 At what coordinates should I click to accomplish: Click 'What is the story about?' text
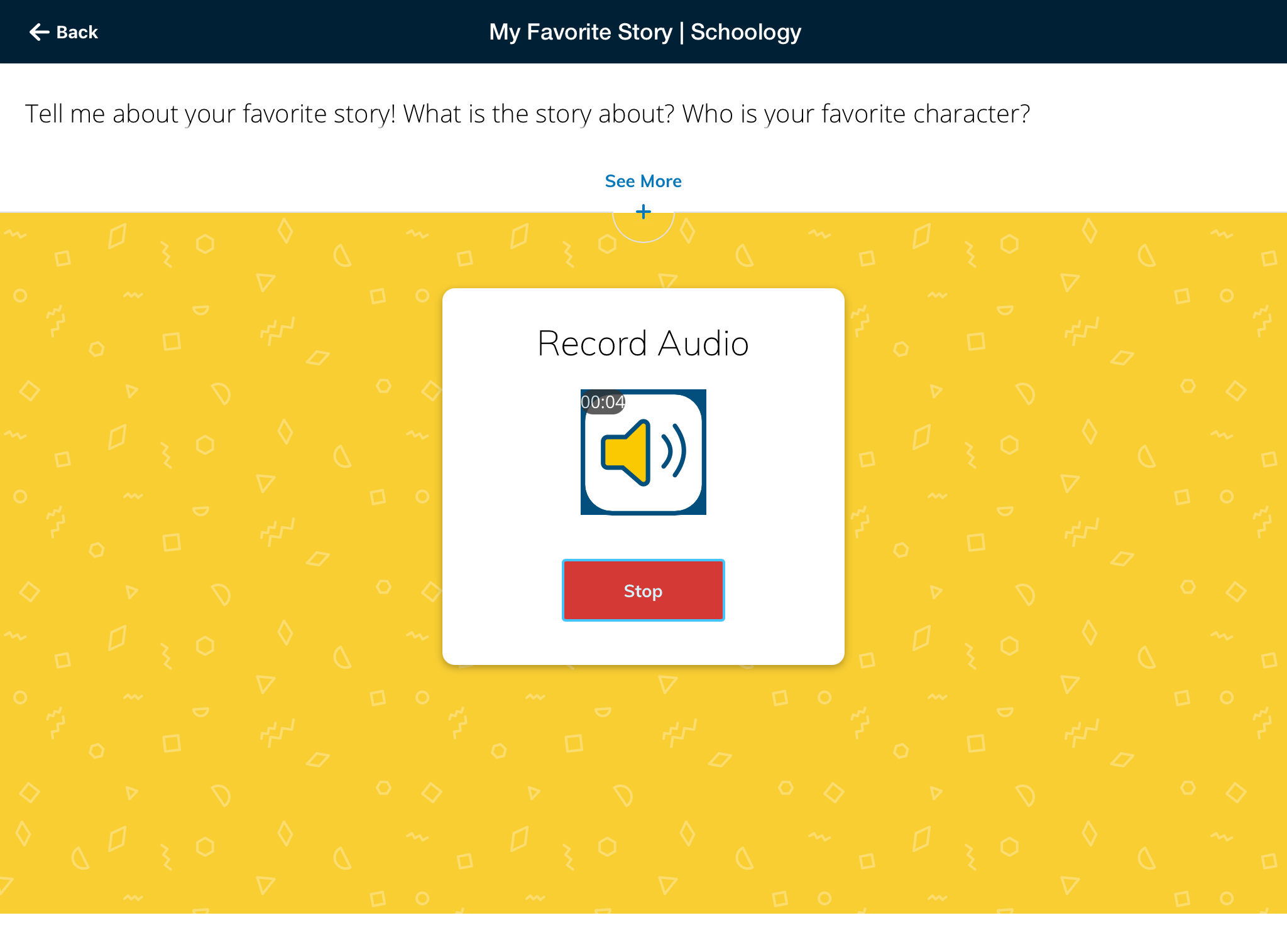click(x=539, y=114)
